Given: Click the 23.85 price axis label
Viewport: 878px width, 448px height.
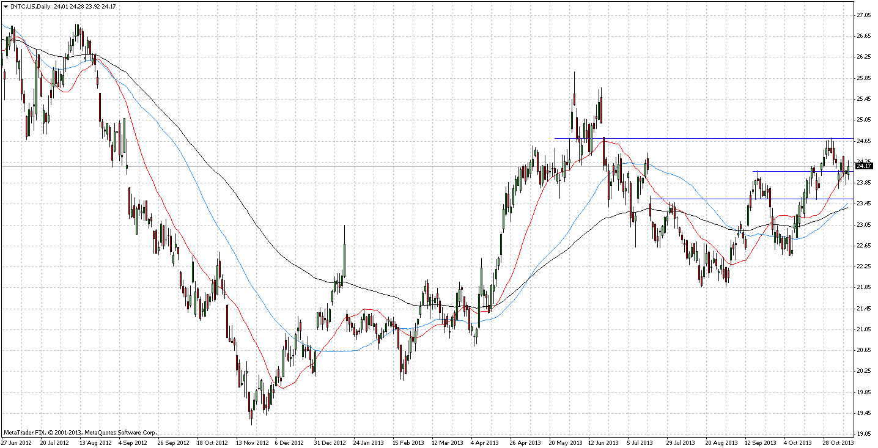Looking at the screenshot, I should [x=863, y=183].
